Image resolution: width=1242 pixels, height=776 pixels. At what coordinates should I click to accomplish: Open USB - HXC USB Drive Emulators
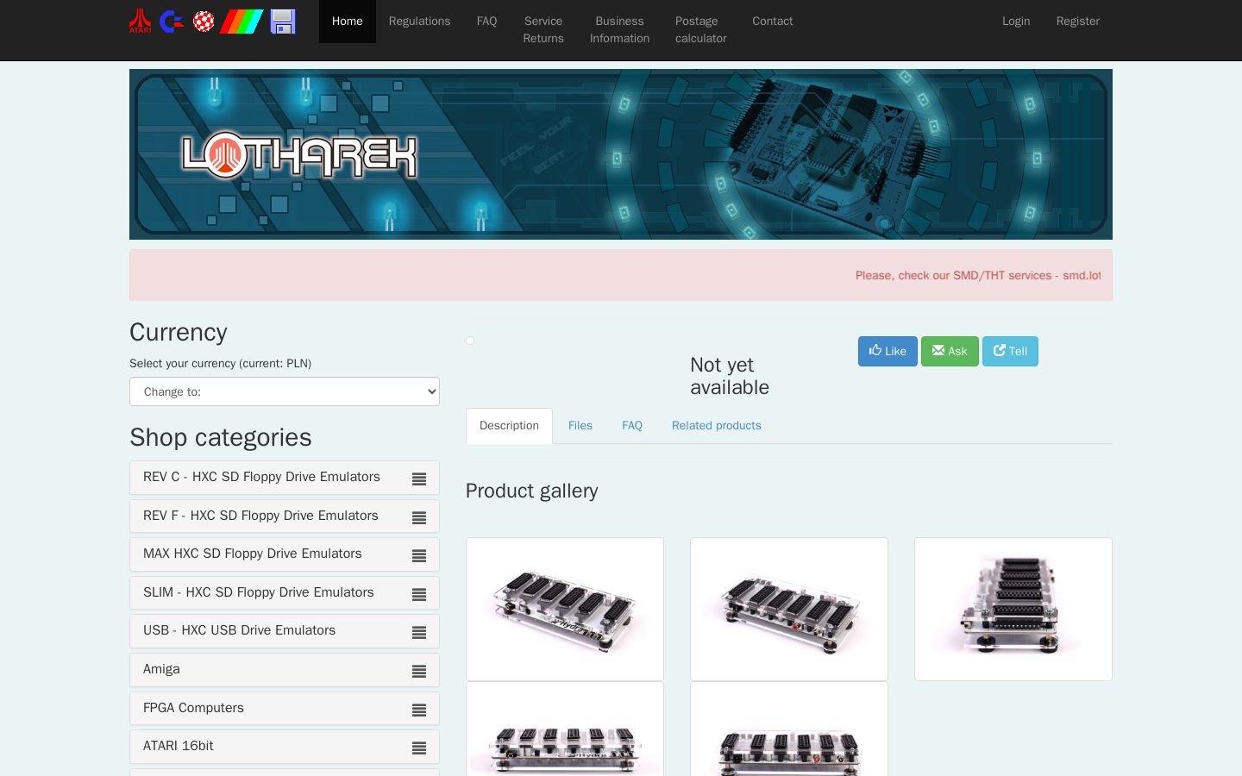239,630
